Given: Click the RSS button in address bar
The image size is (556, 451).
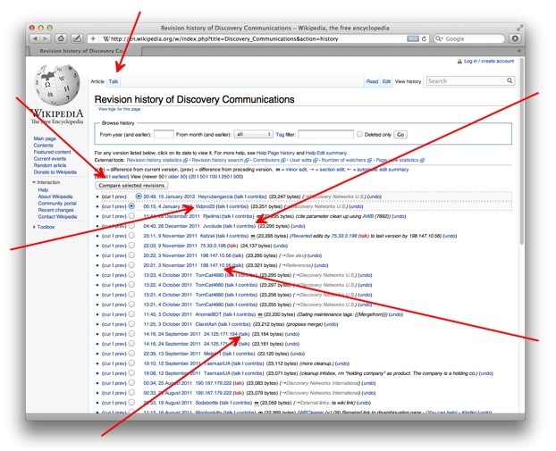Looking at the screenshot, I should 413,38.
